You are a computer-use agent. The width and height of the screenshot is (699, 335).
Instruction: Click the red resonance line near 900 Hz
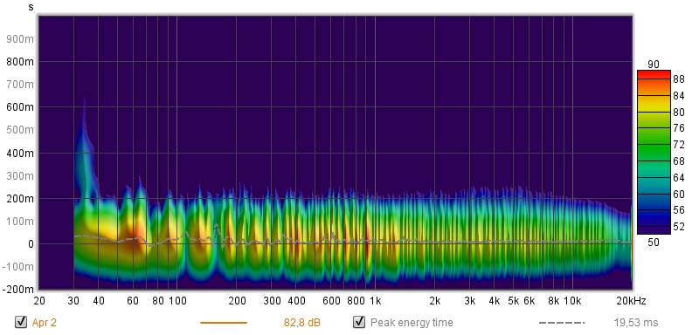[x=368, y=240]
